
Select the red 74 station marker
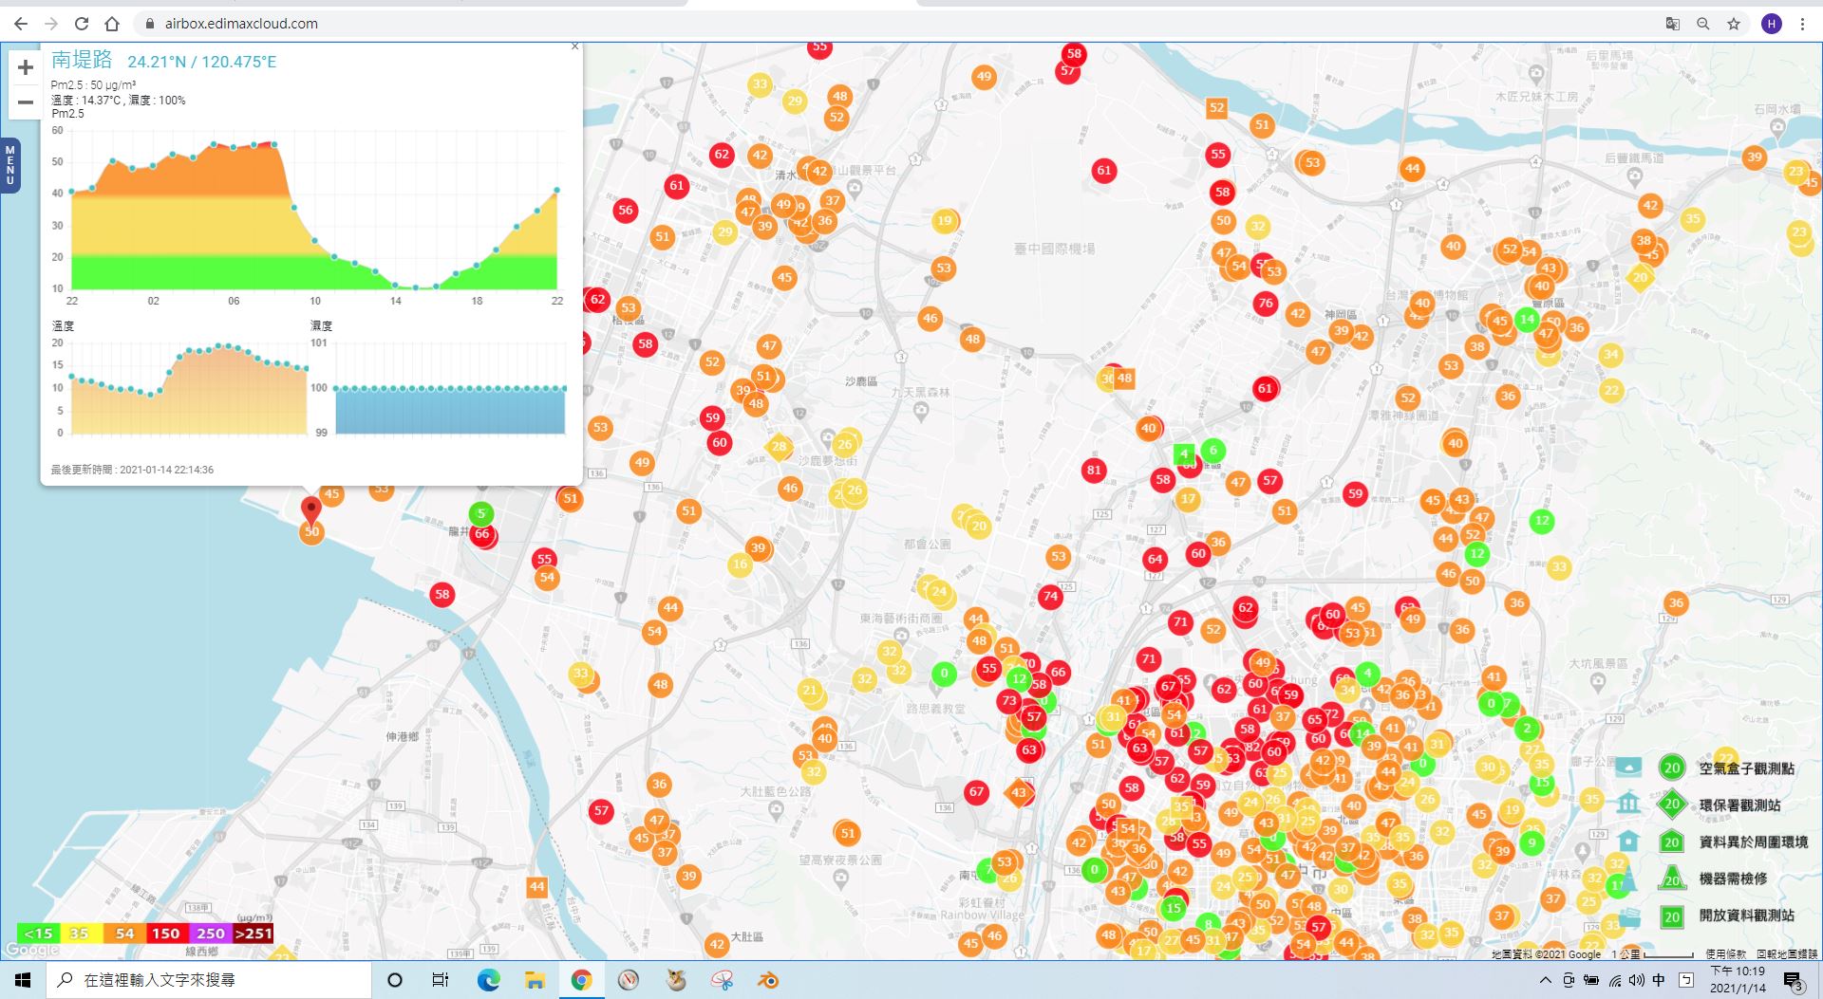coord(1049,597)
